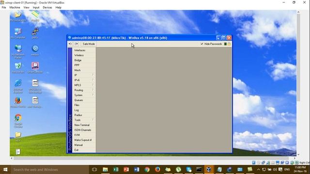Expand the Routing submenu in WinBox
The image size is (310, 174).
93,90
